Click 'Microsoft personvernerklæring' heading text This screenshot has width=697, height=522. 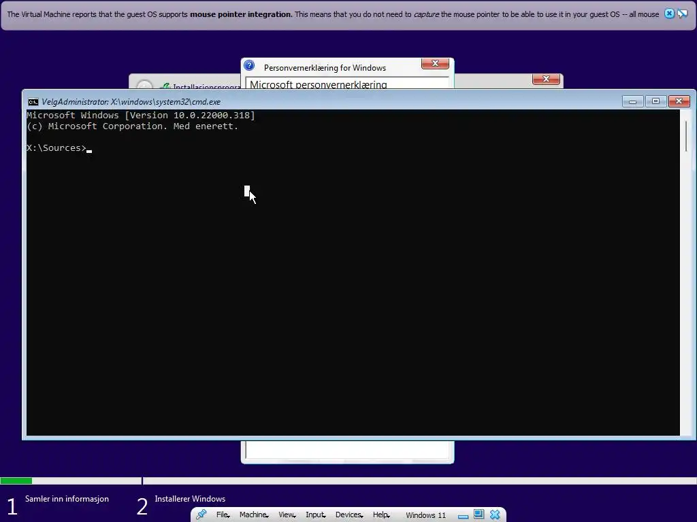point(319,84)
